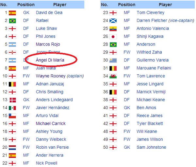The height and width of the screenshot is (167, 196).
Task: Open the Wayne Rooney player link
Action: point(51,76)
